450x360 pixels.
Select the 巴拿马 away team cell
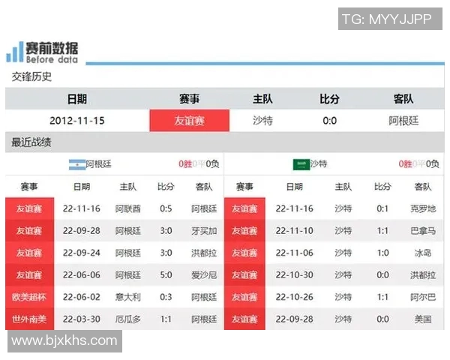tap(423, 231)
